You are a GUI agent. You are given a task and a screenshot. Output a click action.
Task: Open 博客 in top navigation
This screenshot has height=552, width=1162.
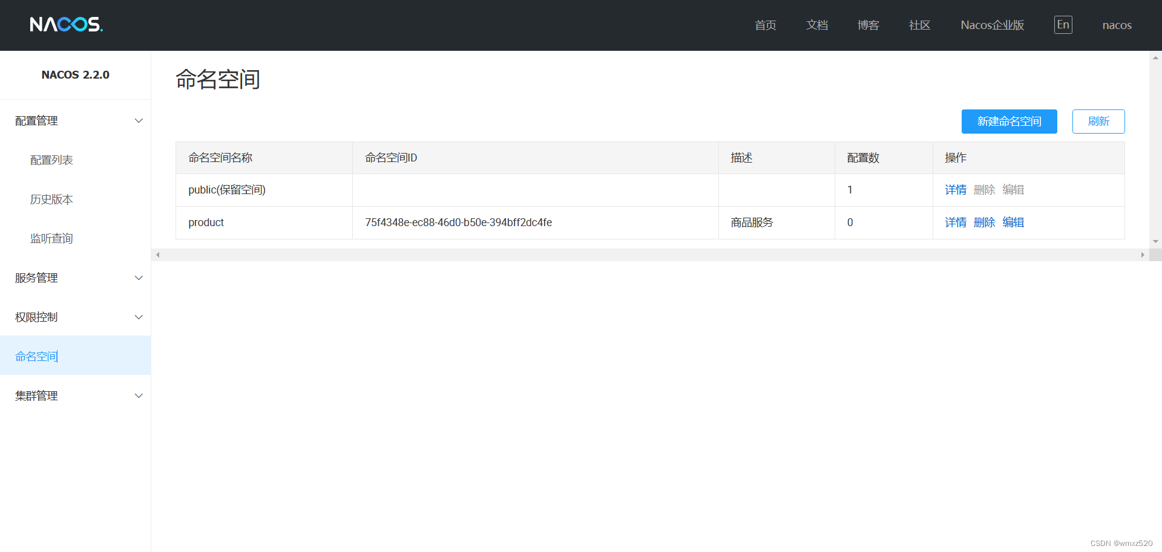[868, 25]
